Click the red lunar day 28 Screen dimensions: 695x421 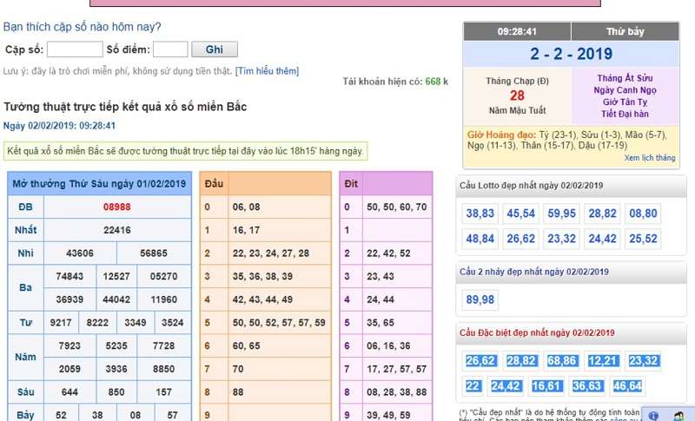[517, 95]
